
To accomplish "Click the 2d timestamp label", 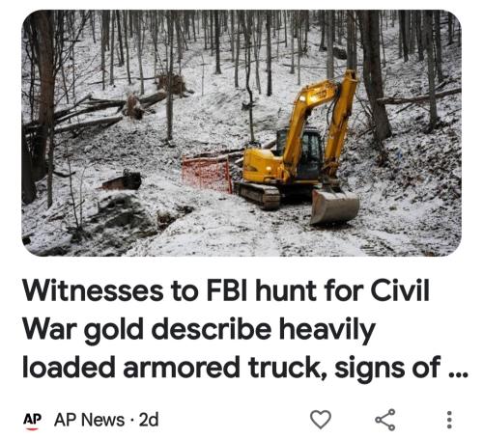I will click(x=149, y=420).
